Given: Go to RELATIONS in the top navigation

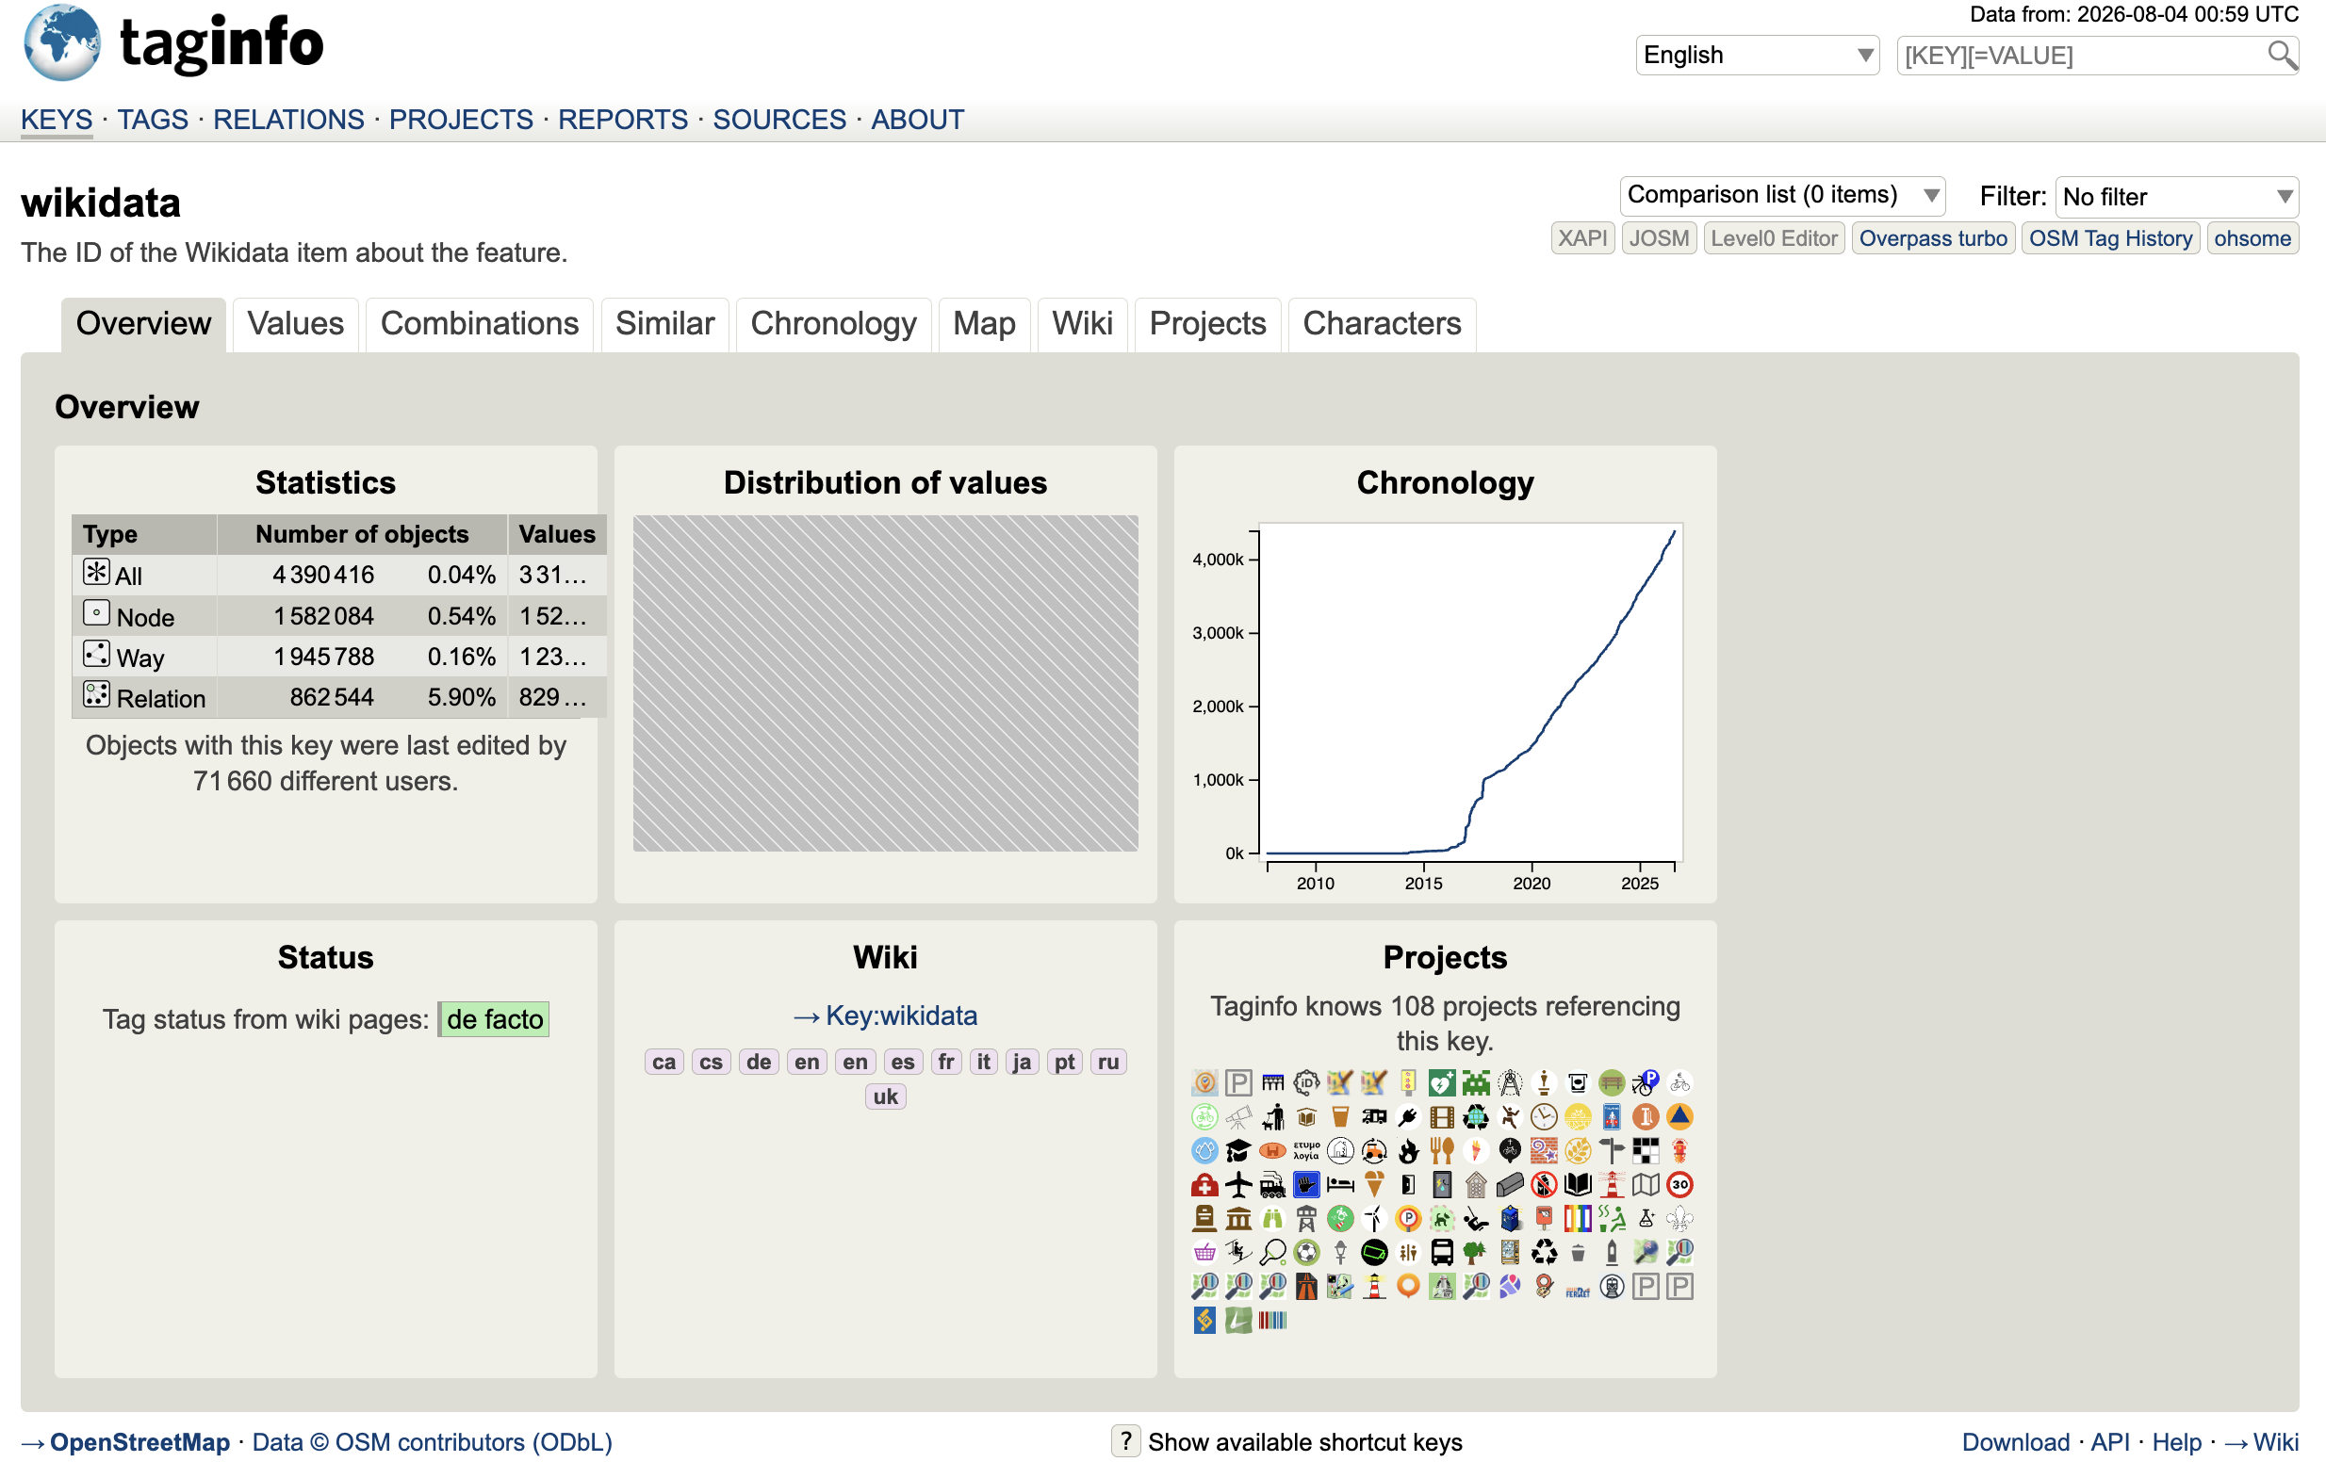Looking at the screenshot, I should pos(288,120).
